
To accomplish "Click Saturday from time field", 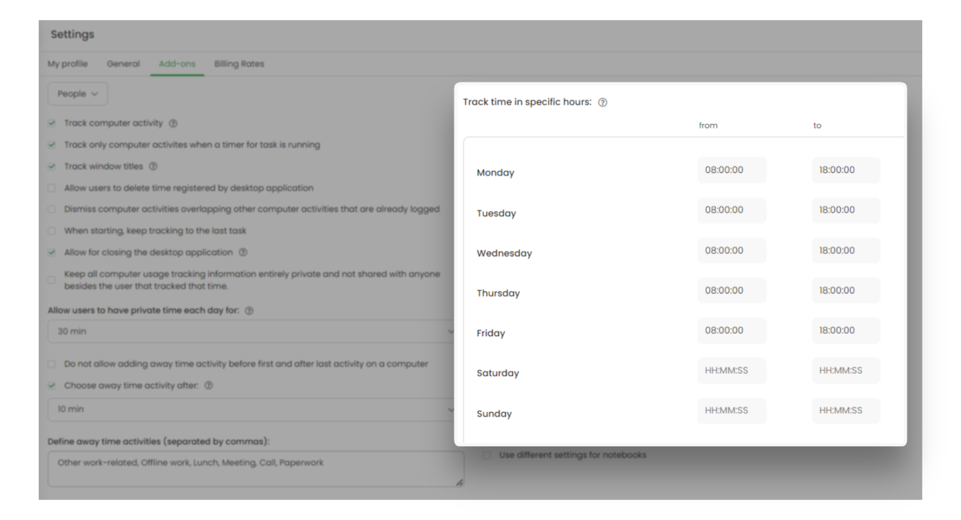I will pyautogui.click(x=731, y=370).
